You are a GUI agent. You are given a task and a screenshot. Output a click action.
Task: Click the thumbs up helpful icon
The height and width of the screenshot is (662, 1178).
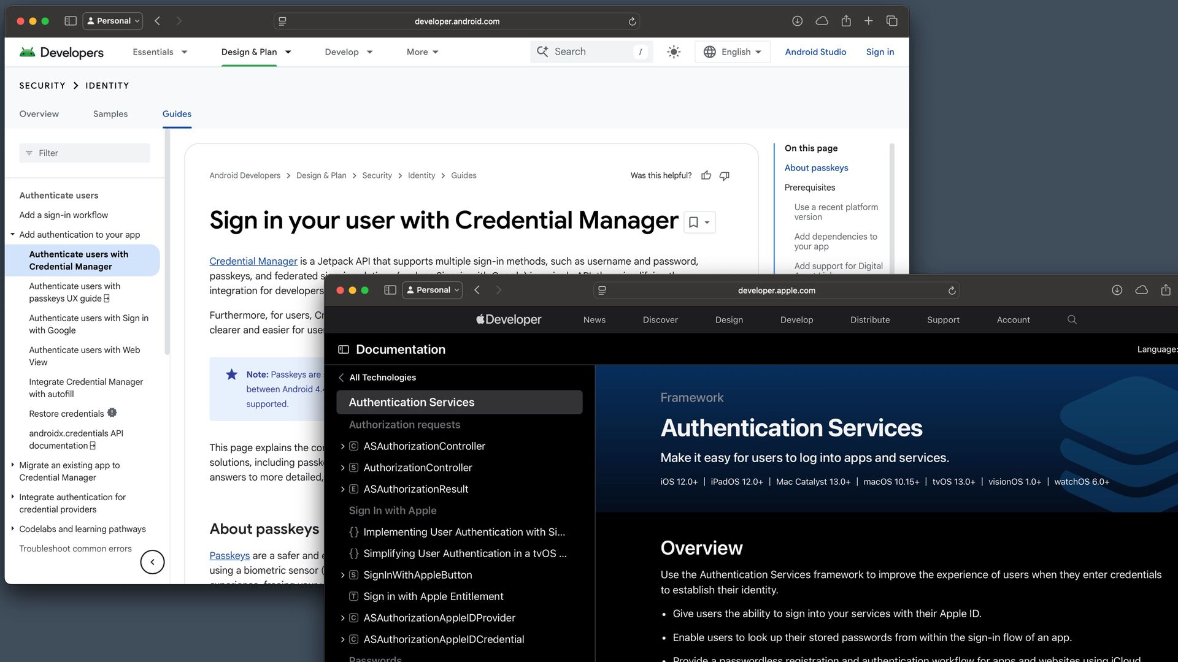[x=706, y=176]
